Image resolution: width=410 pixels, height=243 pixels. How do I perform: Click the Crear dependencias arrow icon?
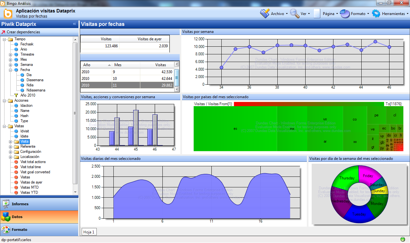pyautogui.click(x=4, y=32)
